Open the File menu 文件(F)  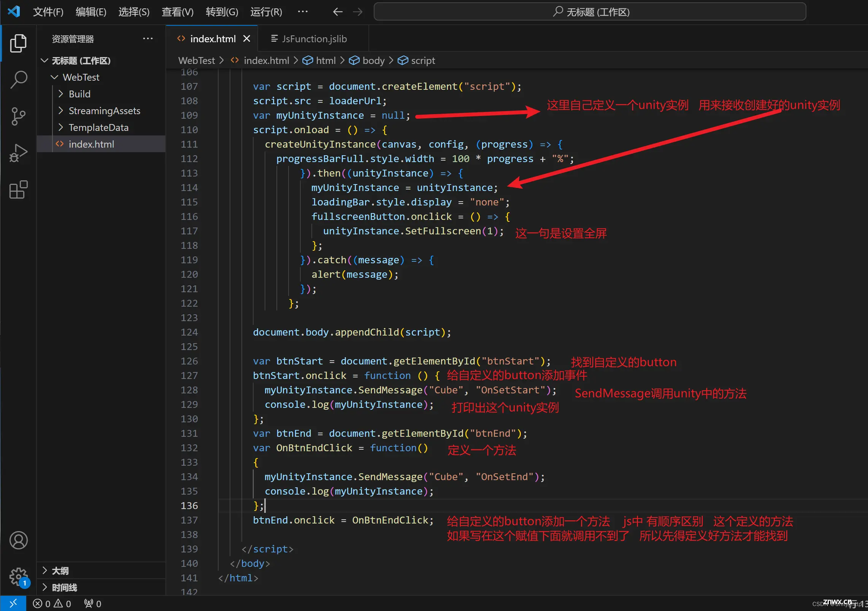(48, 12)
